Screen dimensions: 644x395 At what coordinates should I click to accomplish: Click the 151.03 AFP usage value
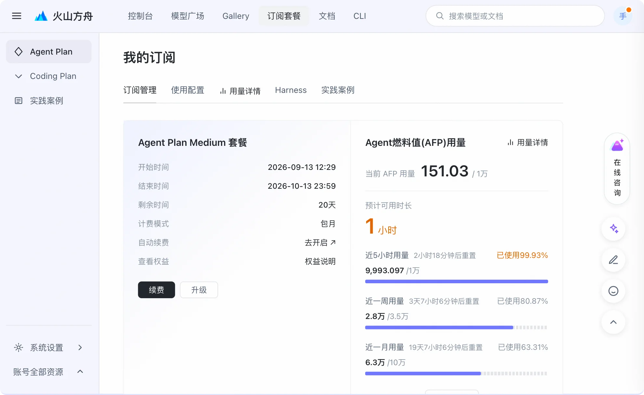click(x=444, y=171)
